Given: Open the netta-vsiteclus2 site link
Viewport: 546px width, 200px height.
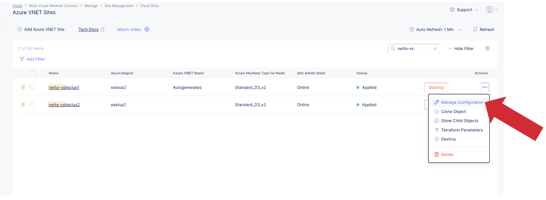Looking at the screenshot, I should pos(64,105).
